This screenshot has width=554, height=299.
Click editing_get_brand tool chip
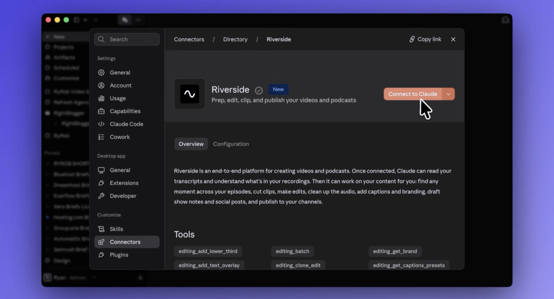(395, 251)
